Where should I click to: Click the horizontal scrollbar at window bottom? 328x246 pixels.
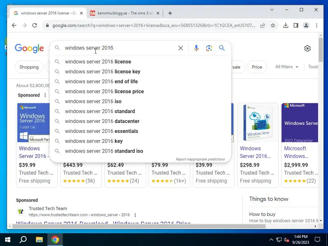pyautogui.click(x=139, y=226)
